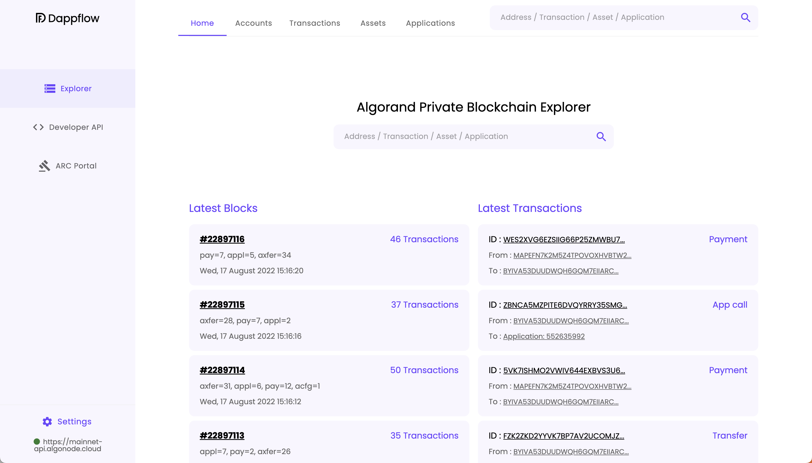Select the Applications tab
Screen dimensions: 812x463
(430, 23)
